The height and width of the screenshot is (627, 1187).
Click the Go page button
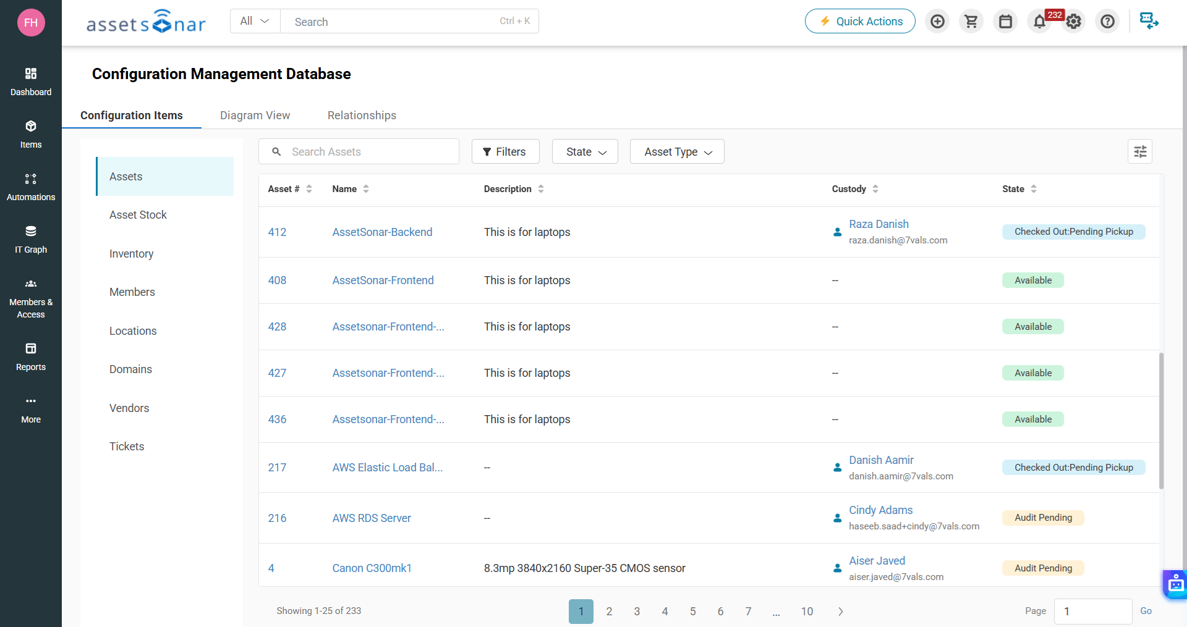1146,611
